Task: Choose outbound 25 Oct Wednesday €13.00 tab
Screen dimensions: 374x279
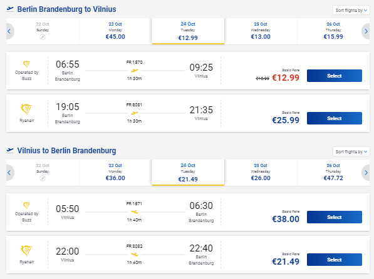Action: coord(261,31)
